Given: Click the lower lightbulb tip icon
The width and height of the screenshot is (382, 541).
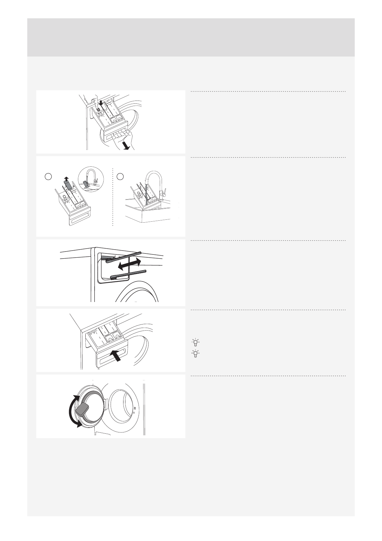Looking at the screenshot, I should [x=195, y=354].
